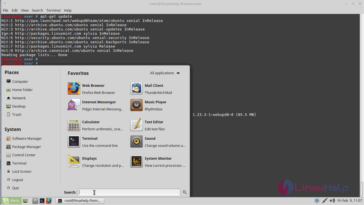Open Firefox Web Browser from Favorites

pos(96,89)
